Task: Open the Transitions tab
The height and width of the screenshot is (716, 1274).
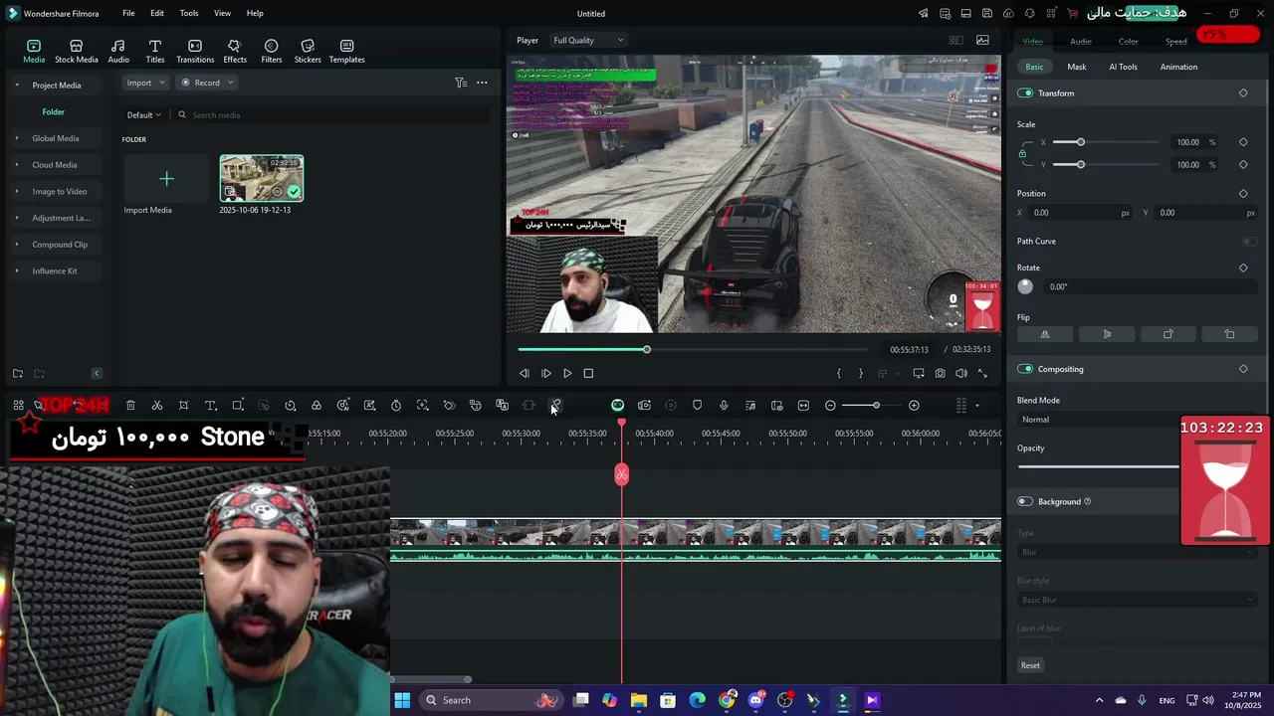Action: pos(195,52)
